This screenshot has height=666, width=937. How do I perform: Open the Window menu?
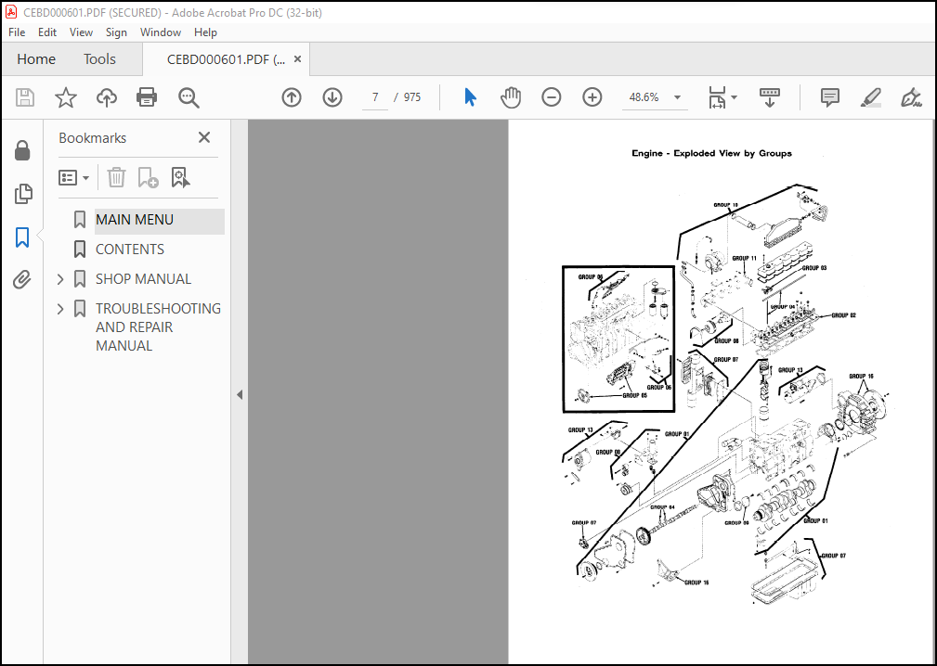[x=160, y=32]
